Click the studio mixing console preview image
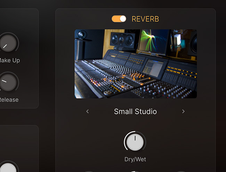 click(136, 64)
